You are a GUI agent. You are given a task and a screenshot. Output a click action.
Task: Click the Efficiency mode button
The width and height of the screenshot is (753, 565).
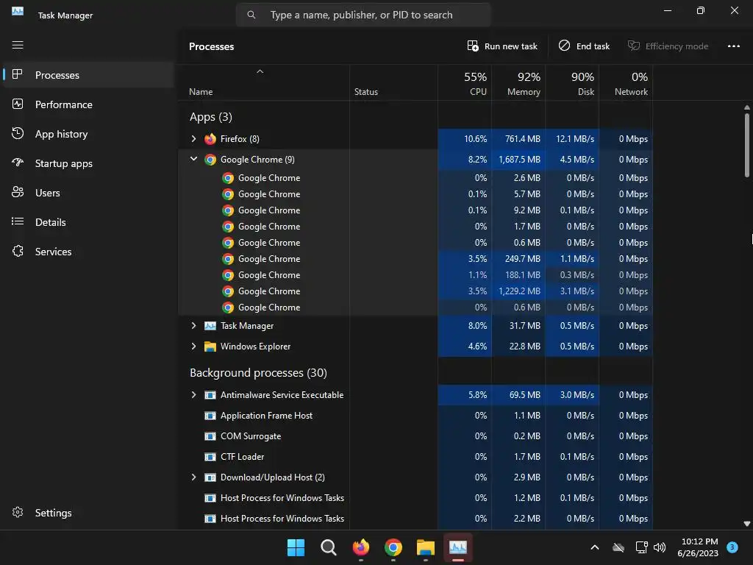click(x=668, y=46)
